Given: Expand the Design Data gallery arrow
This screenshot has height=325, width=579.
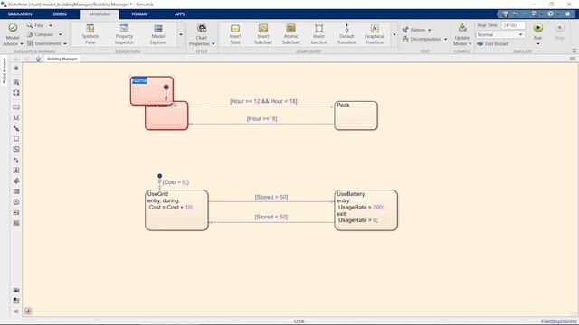Looking at the screenshot, I should coord(181,34).
